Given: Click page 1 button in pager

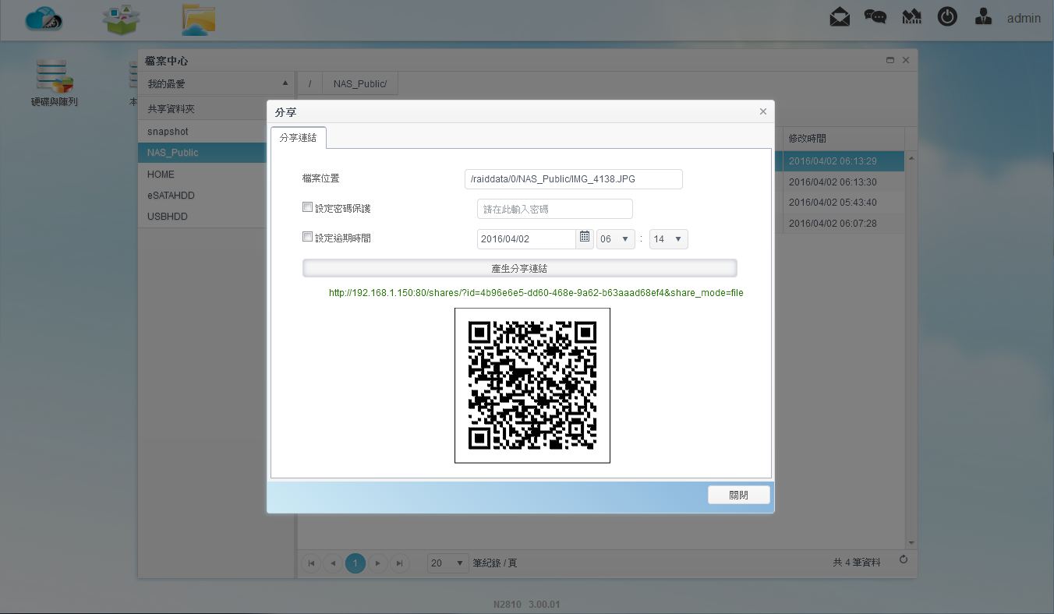Looking at the screenshot, I should coord(355,563).
